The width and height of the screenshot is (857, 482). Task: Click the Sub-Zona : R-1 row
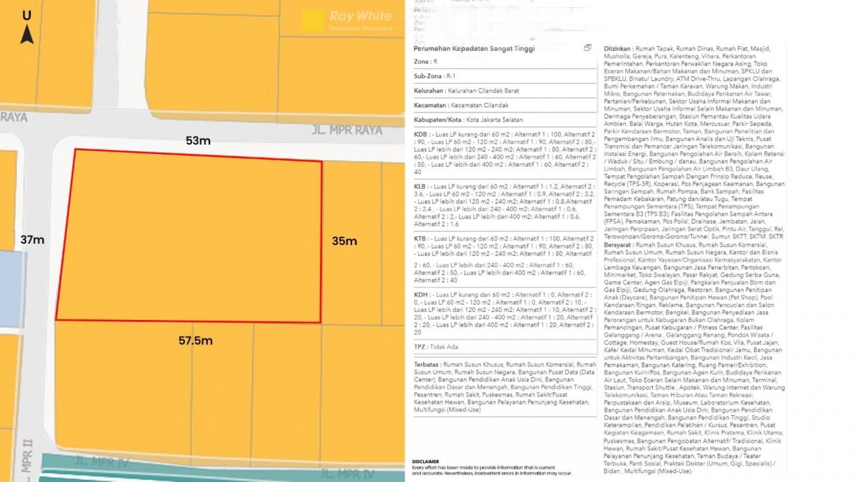(505, 76)
